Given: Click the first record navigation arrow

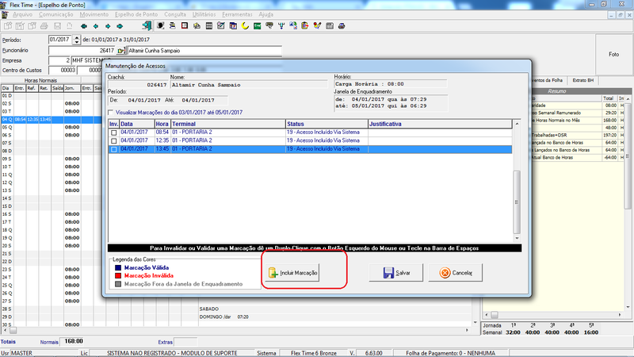Looking at the screenshot, I should 84,26.
